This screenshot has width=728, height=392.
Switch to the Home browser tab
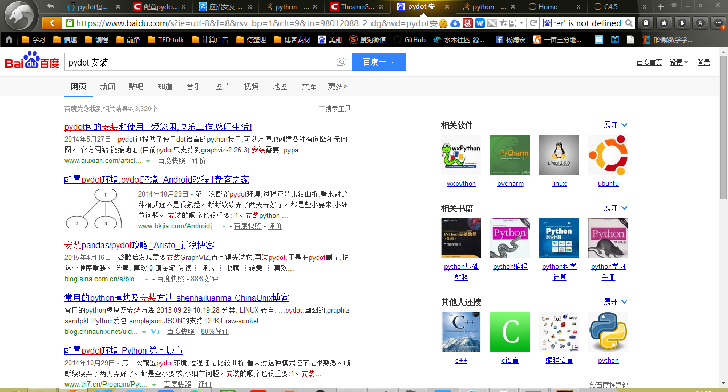pyautogui.click(x=548, y=7)
